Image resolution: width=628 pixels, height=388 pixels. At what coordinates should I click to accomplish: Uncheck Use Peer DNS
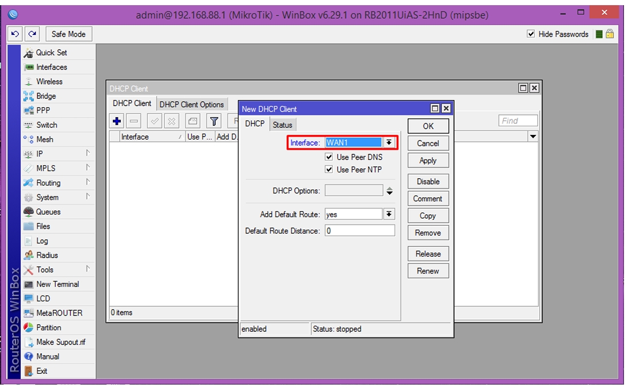pos(329,157)
